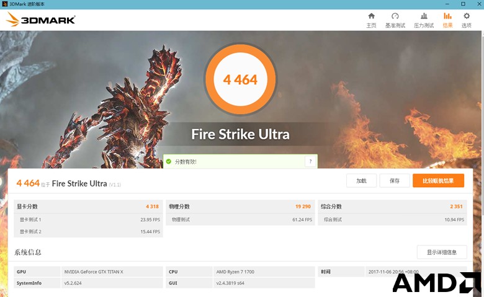Click the 4 464 score circle

tap(241, 79)
